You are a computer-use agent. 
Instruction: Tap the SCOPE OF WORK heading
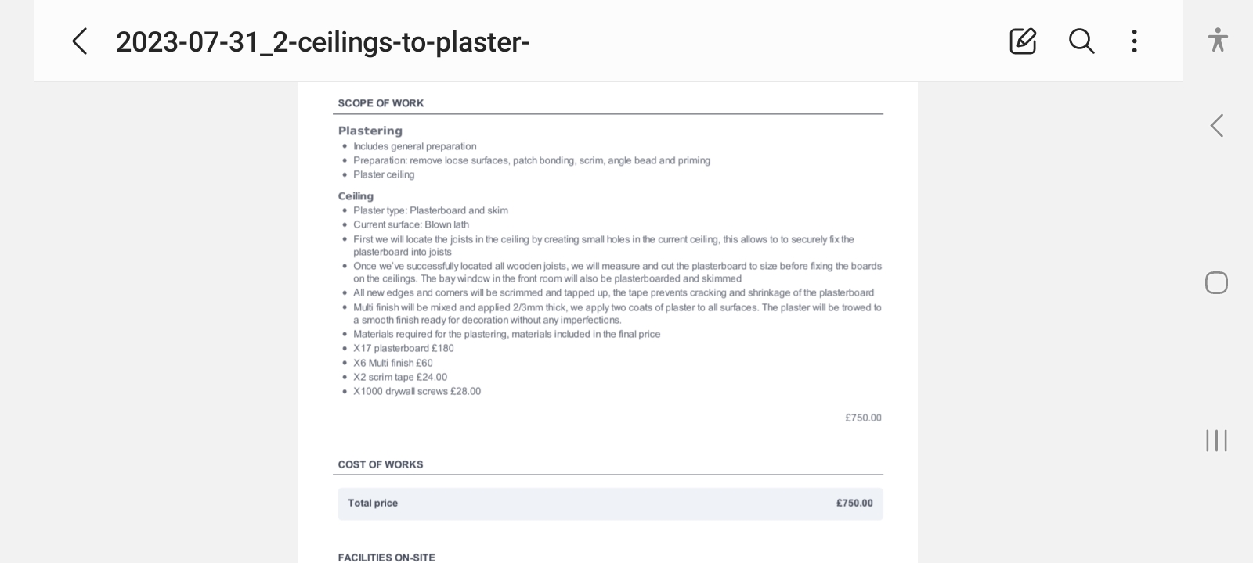[x=381, y=103]
